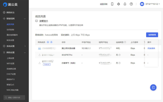163x102 pixels.
Task: Click the 返回旧版 link
Action: coord(104,4)
